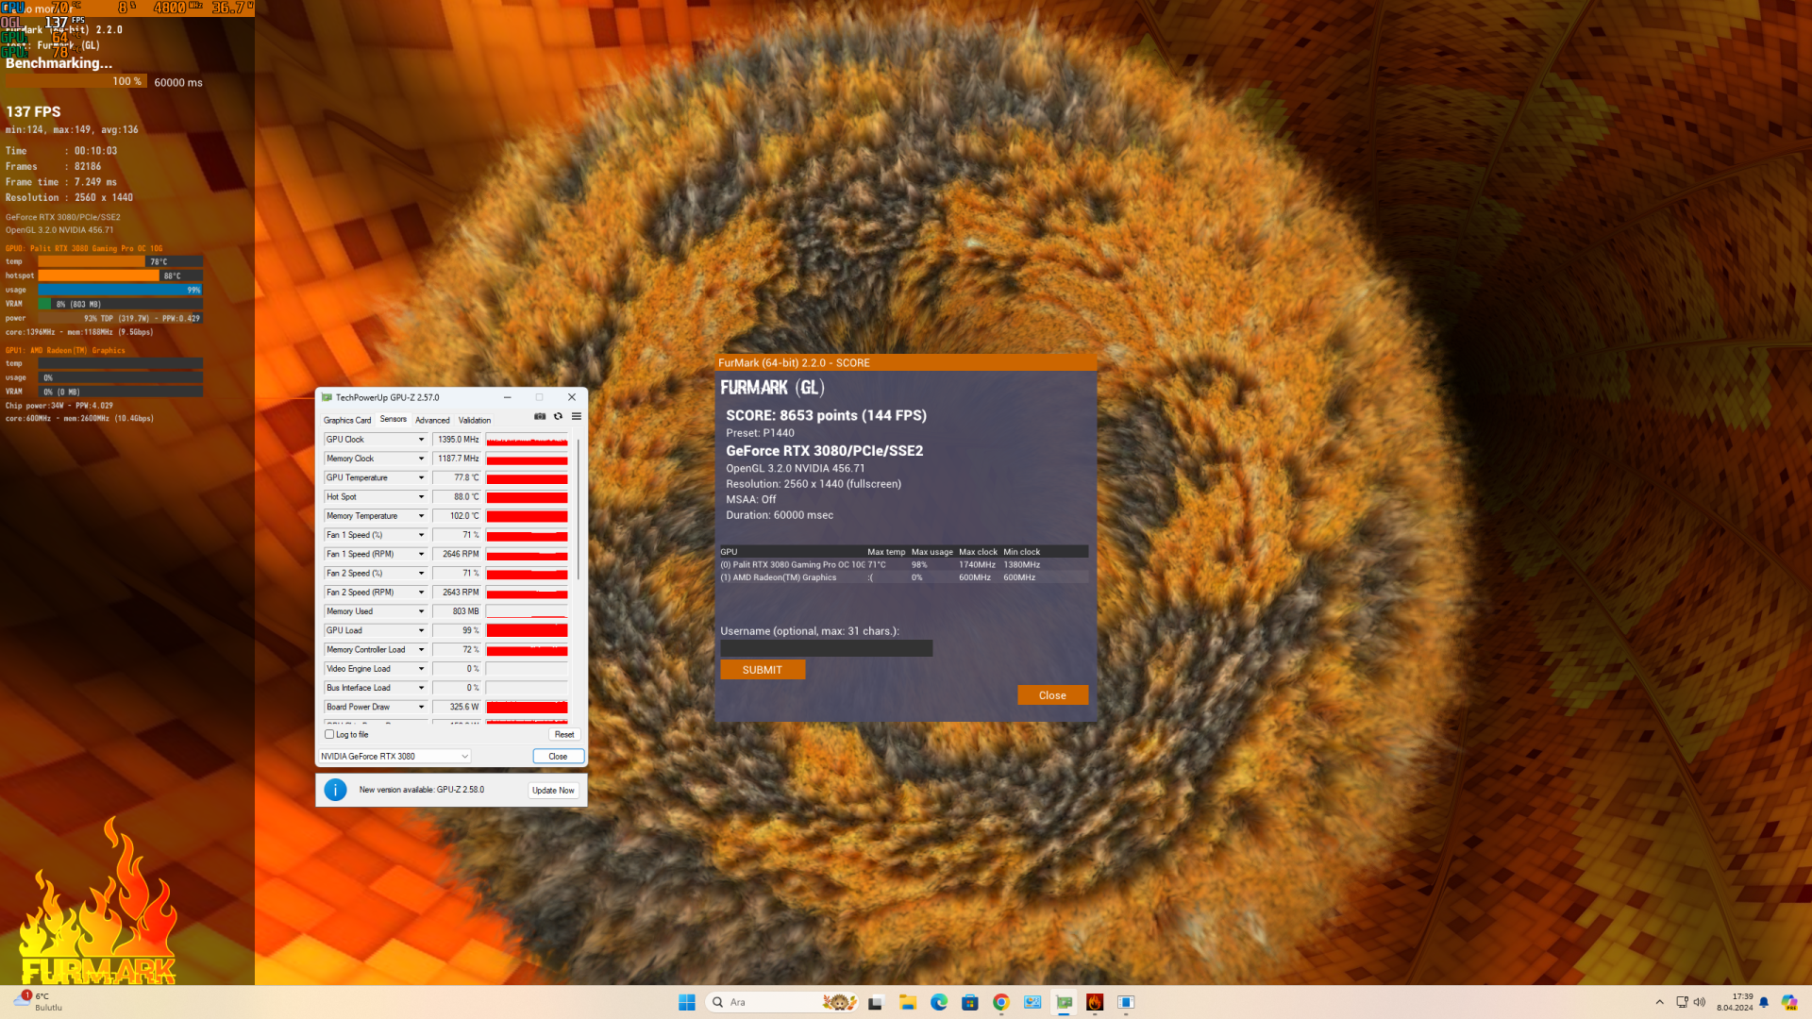This screenshot has width=1812, height=1019.
Task: Open the NVIDIA GeForce RTX 3080 selector
Action: 394,757
